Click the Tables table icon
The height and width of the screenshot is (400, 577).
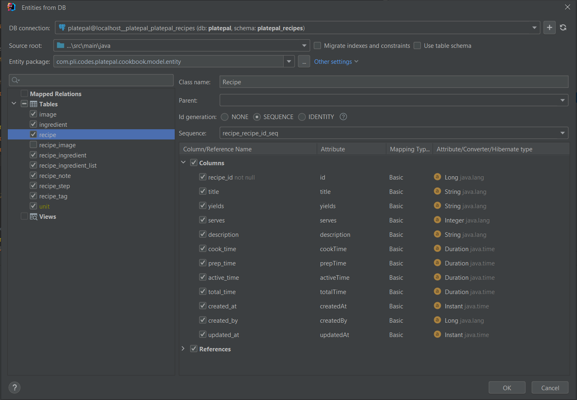34,104
